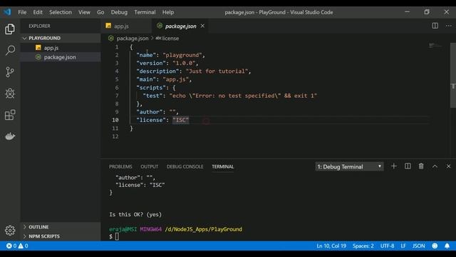The width and height of the screenshot is (456, 257).
Task: Open app.js in the Explorer tree
Action: click(61, 48)
